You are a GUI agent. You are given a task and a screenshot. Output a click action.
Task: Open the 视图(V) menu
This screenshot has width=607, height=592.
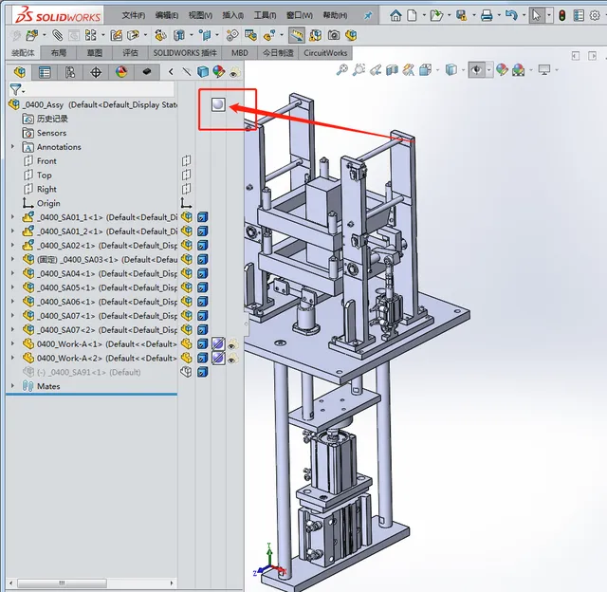click(x=200, y=15)
